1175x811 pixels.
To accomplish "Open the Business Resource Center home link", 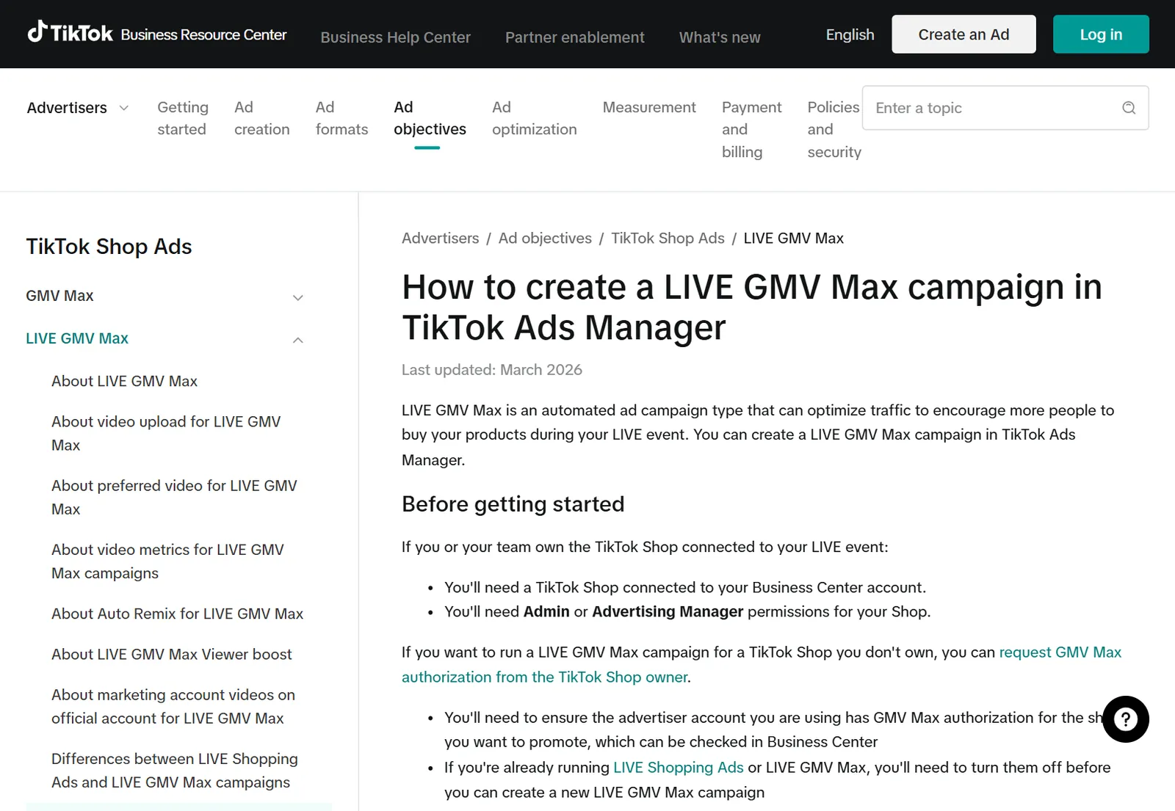I will pyautogui.click(x=203, y=34).
